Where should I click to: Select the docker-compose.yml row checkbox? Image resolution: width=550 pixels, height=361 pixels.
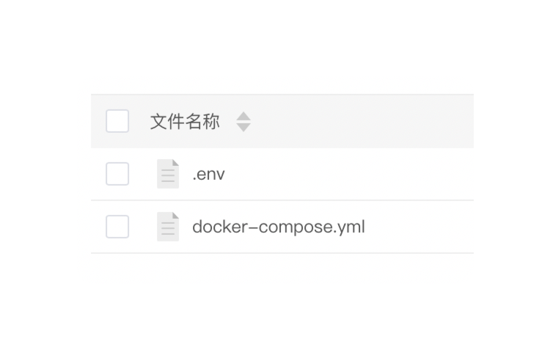tap(117, 227)
